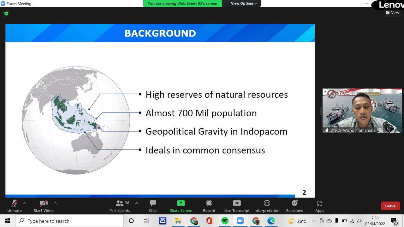Viewport: 404px width, 227px height.
Task: Open Task View on the taskbar
Action: (146, 221)
